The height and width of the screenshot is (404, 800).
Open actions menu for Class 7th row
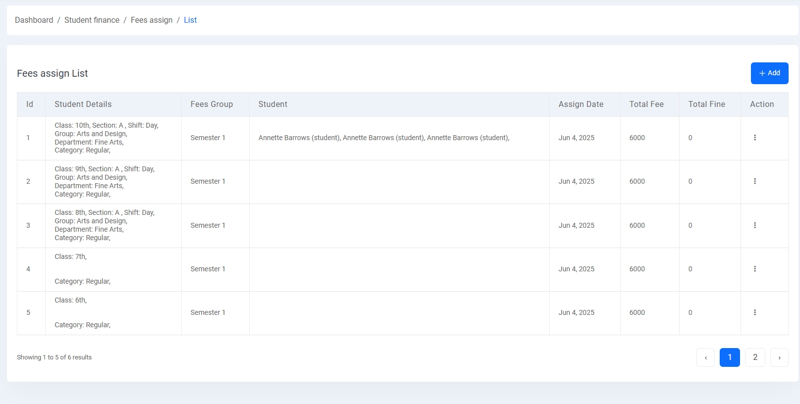(754, 269)
